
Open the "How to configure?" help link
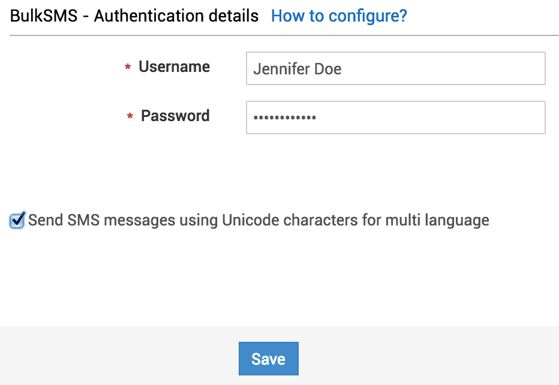click(x=339, y=16)
